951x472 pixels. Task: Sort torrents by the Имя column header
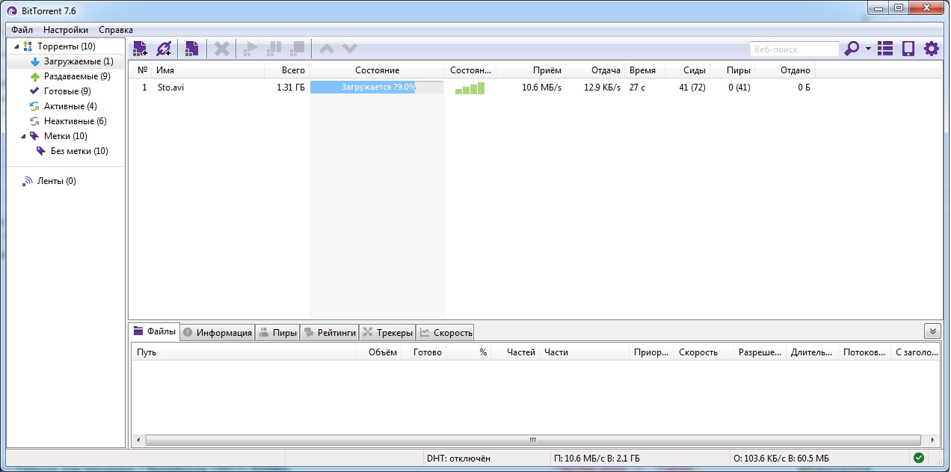pos(208,70)
